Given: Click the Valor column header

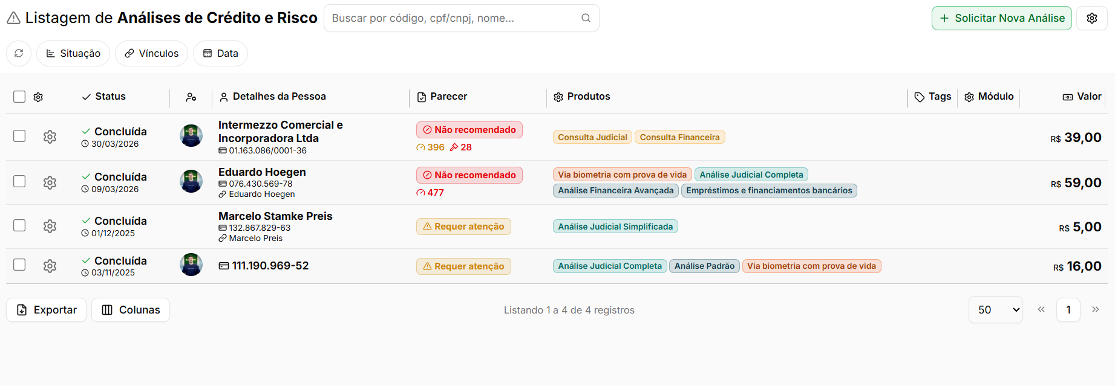Looking at the screenshot, I should 1082,97.
